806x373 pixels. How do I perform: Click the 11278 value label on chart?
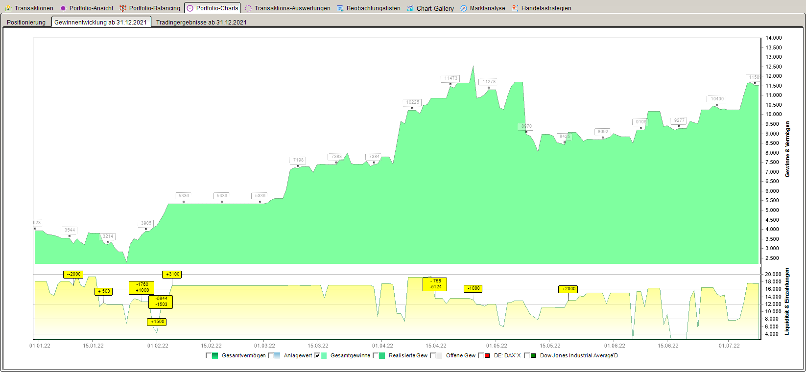[x=489, y=82]
